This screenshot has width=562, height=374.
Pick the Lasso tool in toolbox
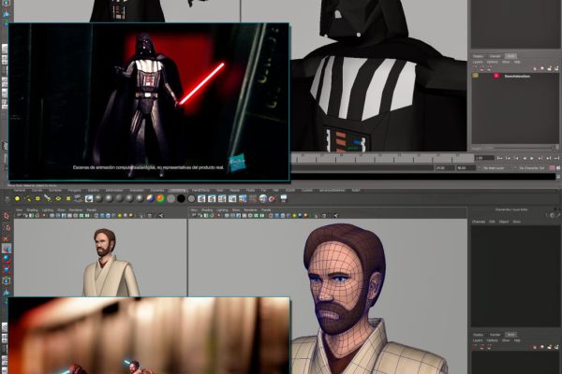7,227
